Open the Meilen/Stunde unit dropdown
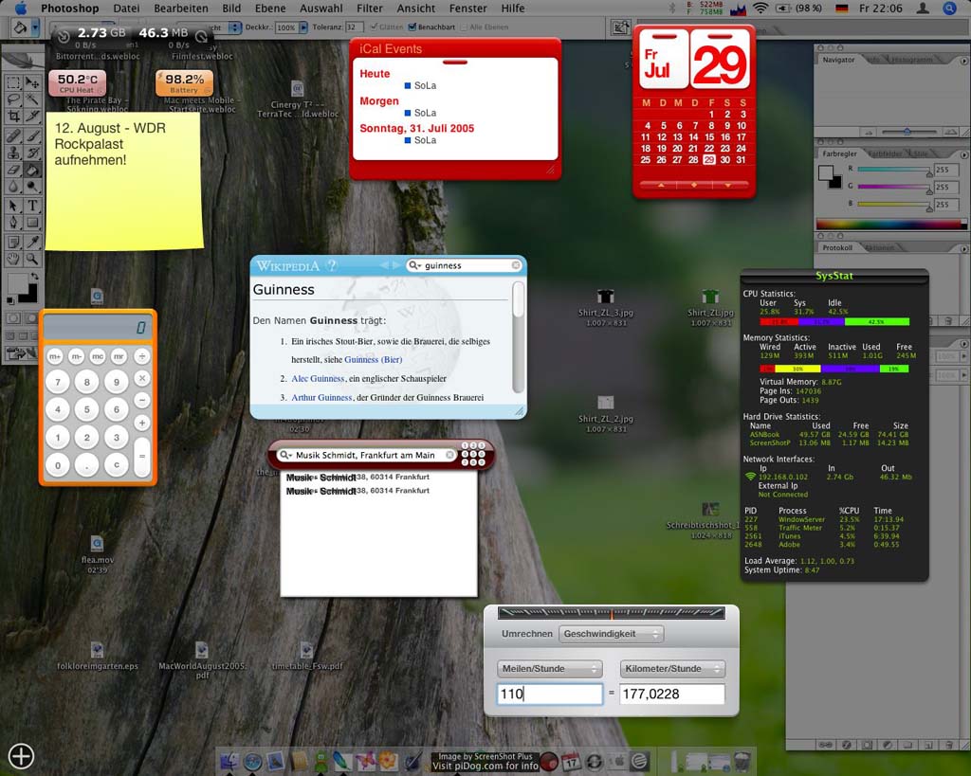The image size is (971, 776). 549,668
